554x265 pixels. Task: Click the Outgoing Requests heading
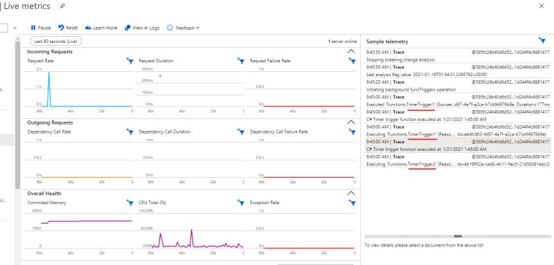(x=50, y=122)
